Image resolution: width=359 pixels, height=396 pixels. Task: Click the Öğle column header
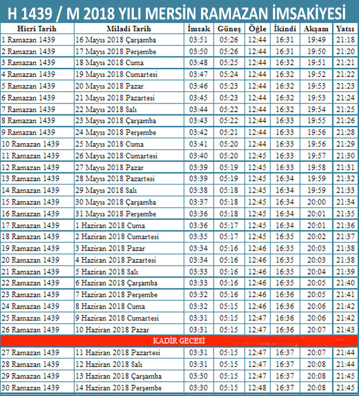[x=257, y=29]
